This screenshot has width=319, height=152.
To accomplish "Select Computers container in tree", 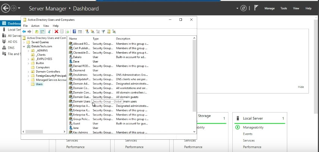I will pyautogui.click(x=43, y=67).
